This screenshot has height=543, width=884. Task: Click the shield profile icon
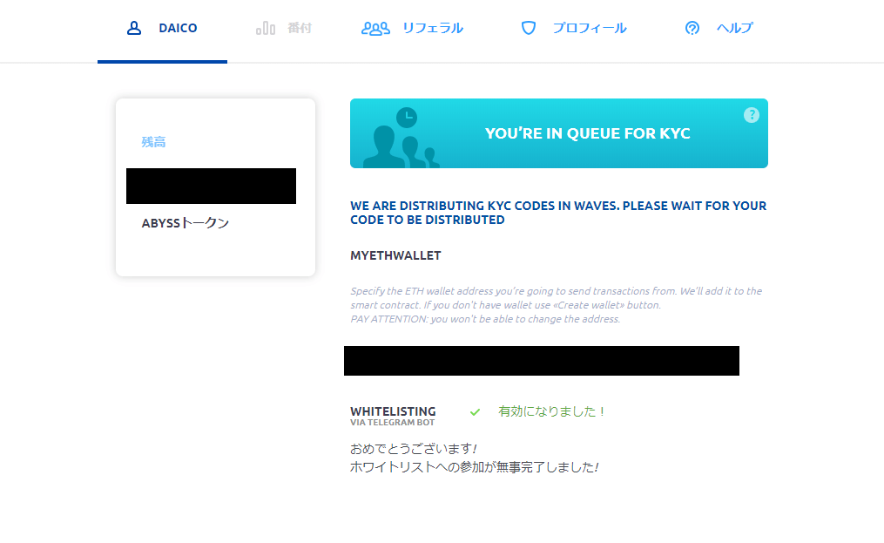529,28
